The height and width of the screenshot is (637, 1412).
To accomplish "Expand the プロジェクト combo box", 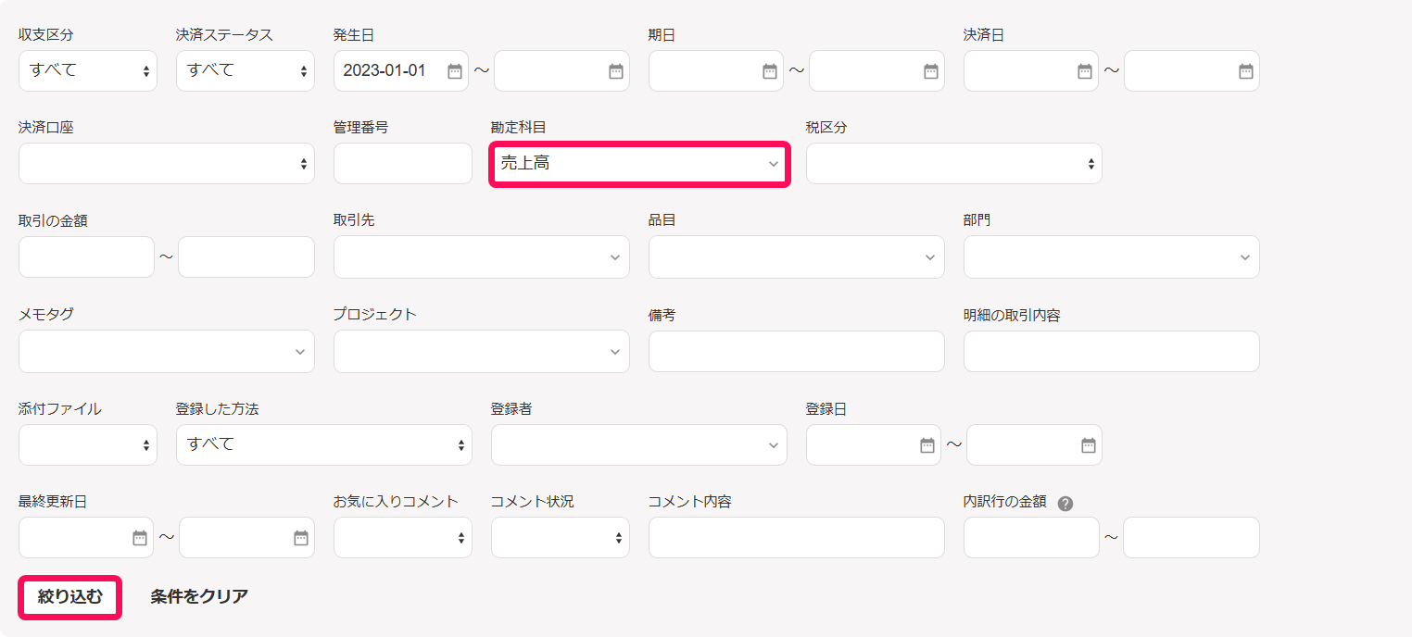I will (482, 352).
